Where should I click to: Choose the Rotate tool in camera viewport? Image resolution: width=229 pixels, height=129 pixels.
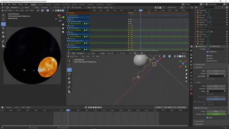pos(3,28)
